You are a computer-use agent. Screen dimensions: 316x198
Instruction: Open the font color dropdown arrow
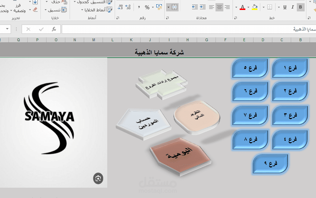point(236,7)
